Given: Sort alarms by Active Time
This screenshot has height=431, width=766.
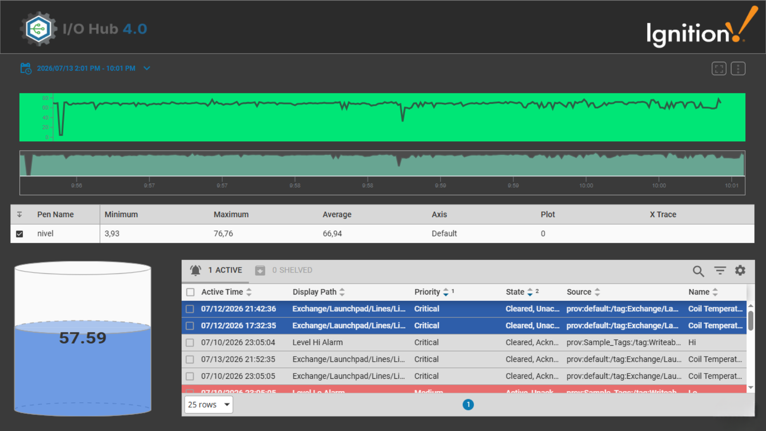Looking at the screenshot, I should pos(226,292).
